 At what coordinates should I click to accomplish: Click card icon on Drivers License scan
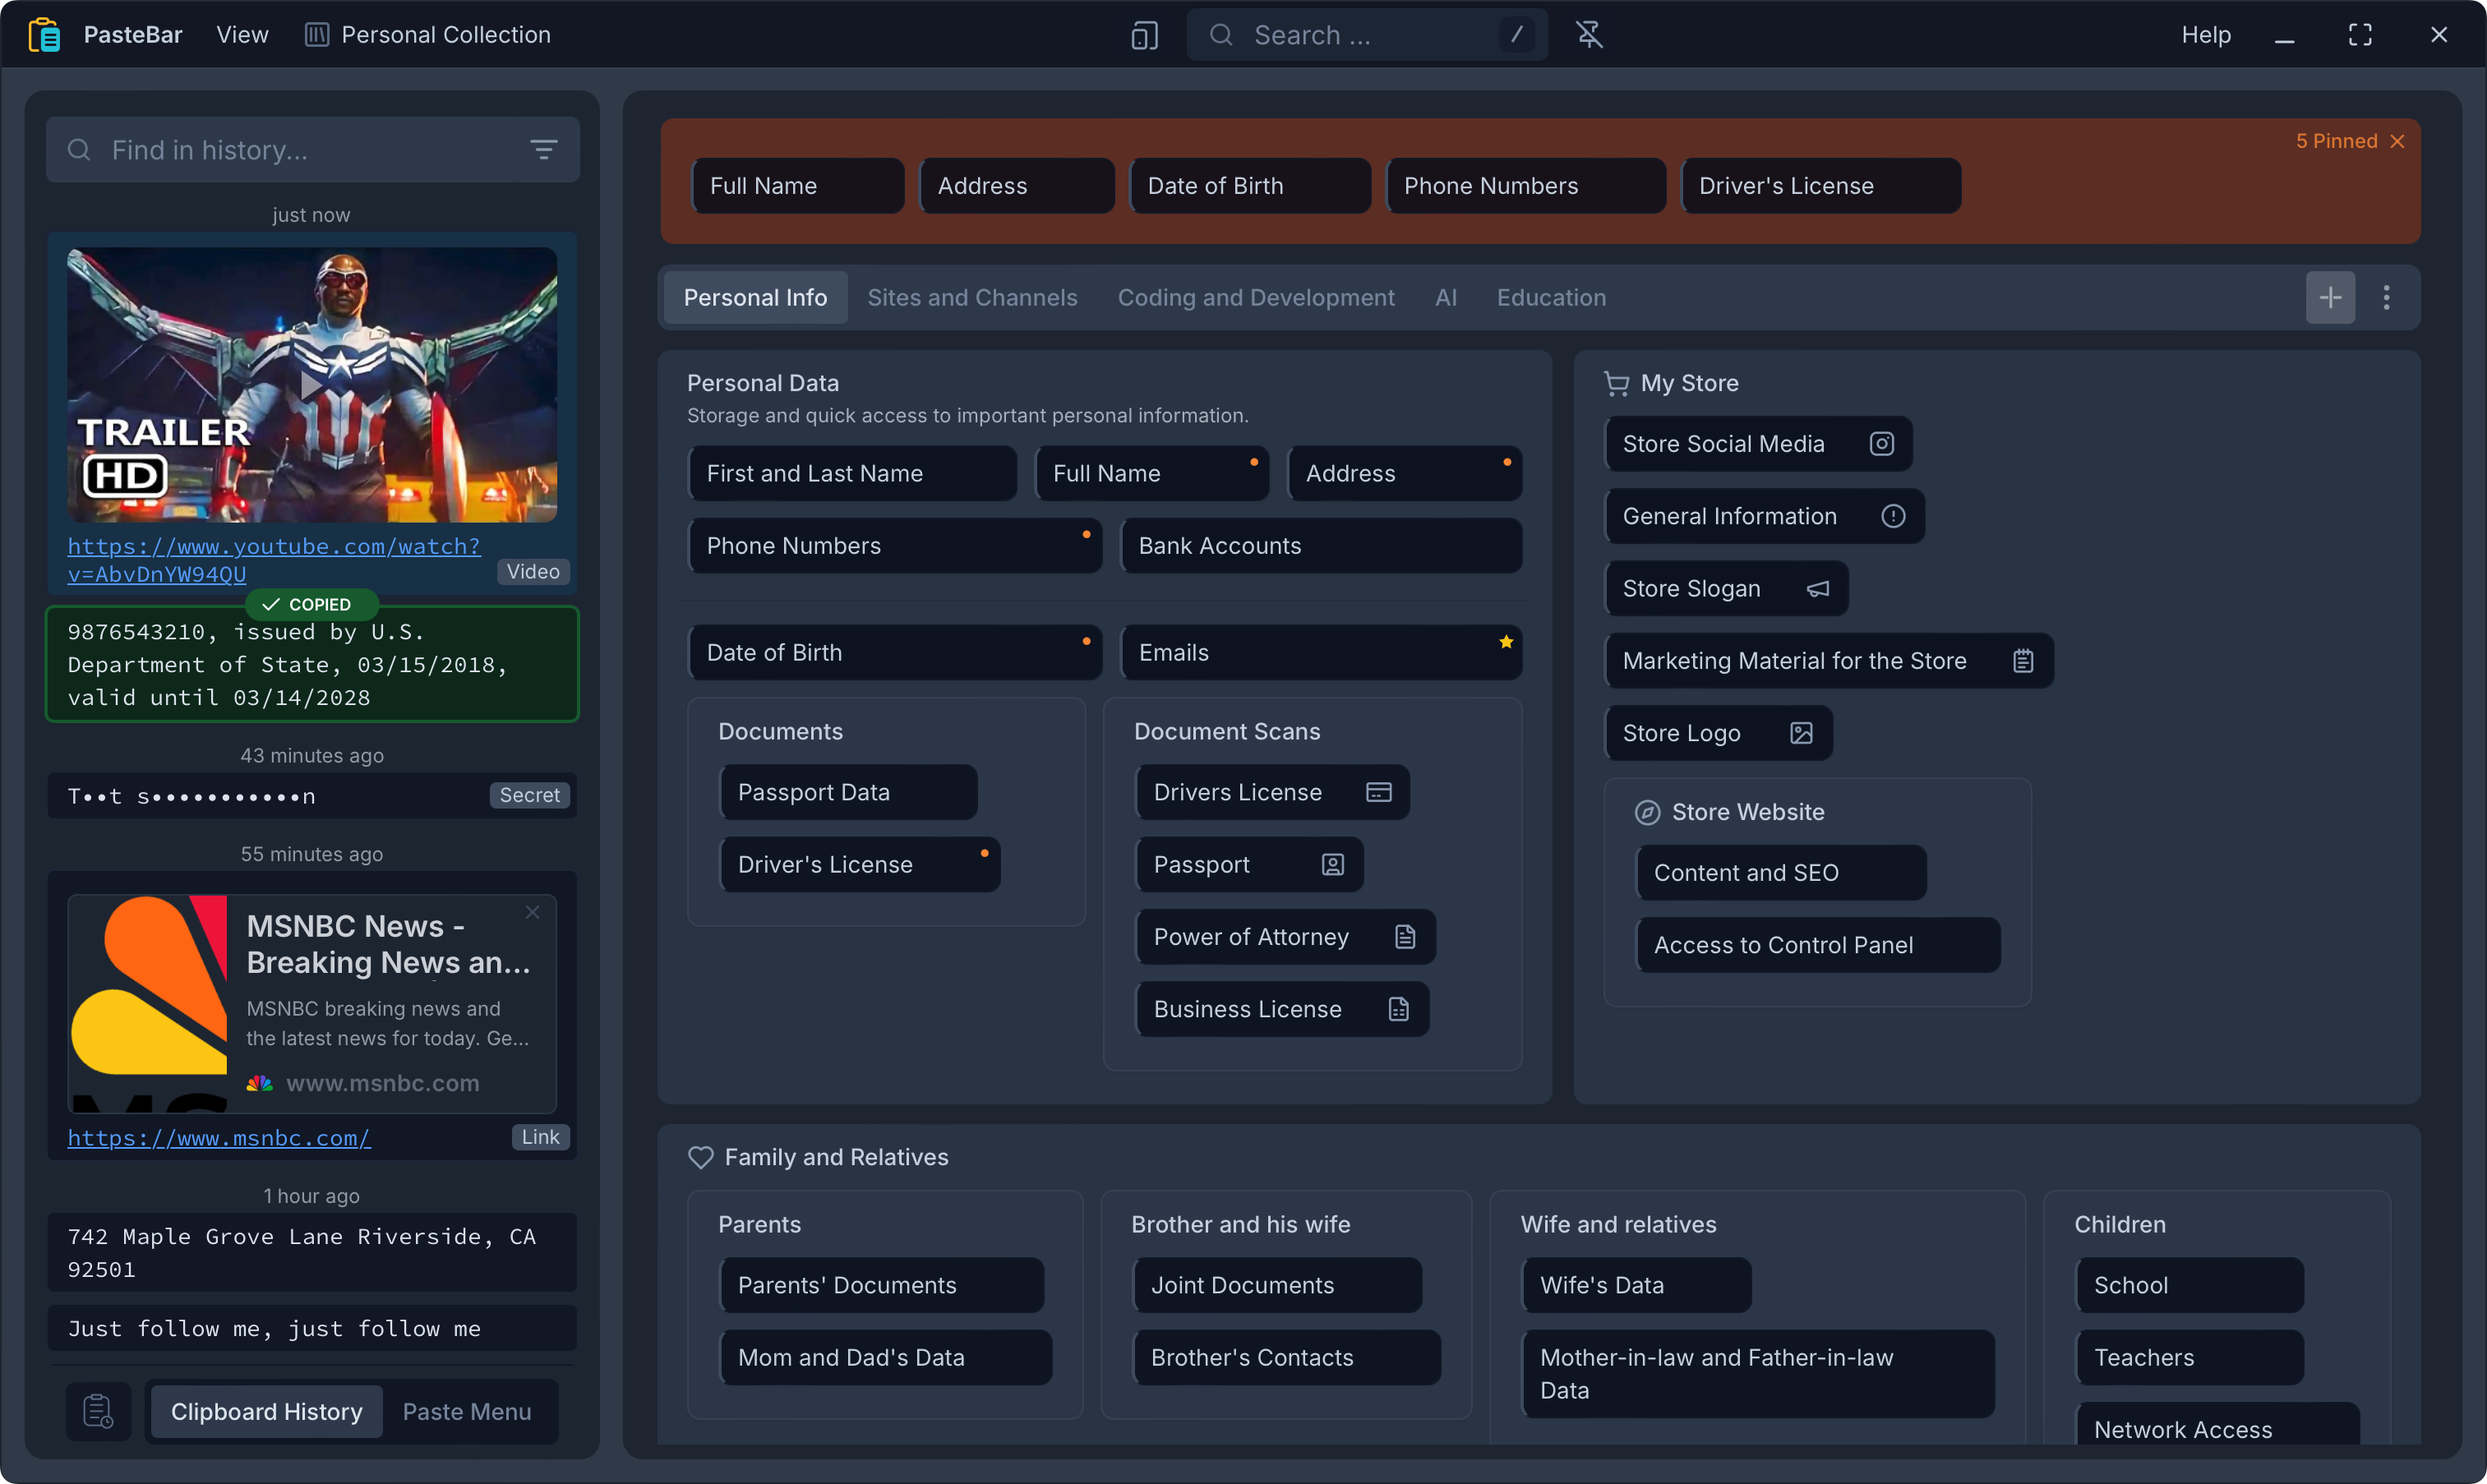(x=1378, y=792)
